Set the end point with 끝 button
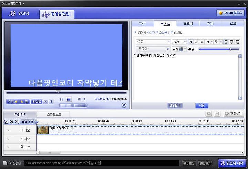The height and width of the screenshot is (169, 248). (24, 102)
